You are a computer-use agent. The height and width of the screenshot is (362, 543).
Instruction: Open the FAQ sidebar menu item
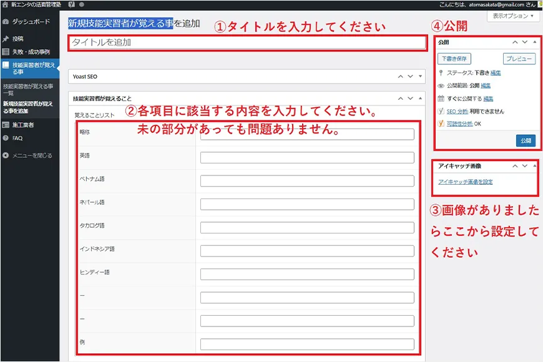click(17, 138)
